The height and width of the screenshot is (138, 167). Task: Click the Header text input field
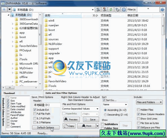click(47, 105)
